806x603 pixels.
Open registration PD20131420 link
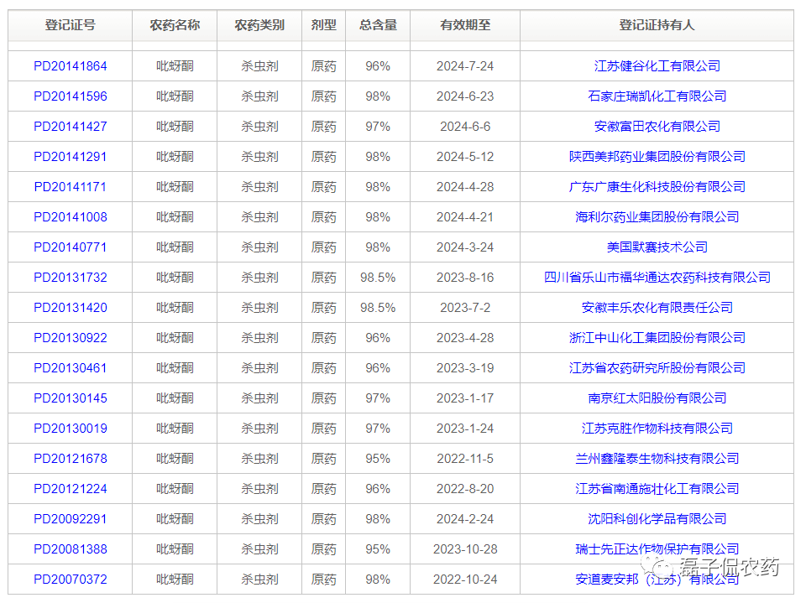coord(71,308)
